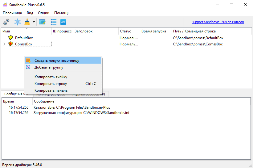Choose Копировать панель

(63, 90)
